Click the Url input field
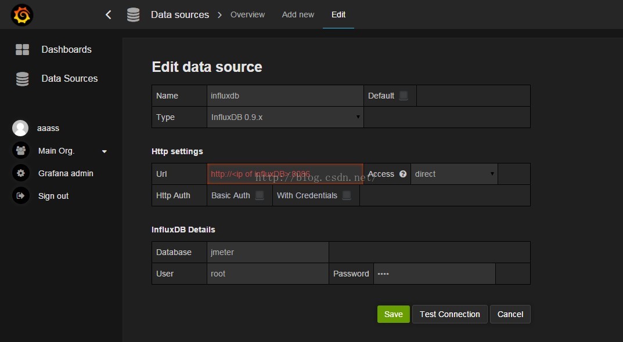 (x=285, y=174)
